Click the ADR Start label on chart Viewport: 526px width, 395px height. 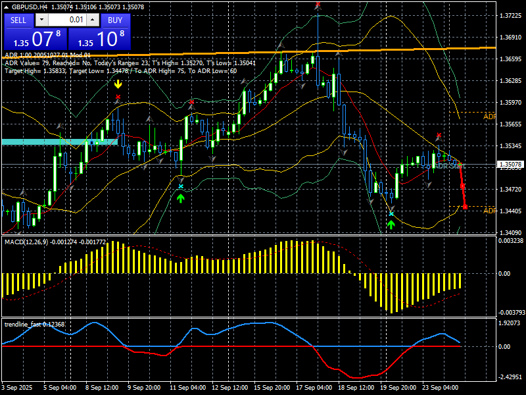(449, 166)
